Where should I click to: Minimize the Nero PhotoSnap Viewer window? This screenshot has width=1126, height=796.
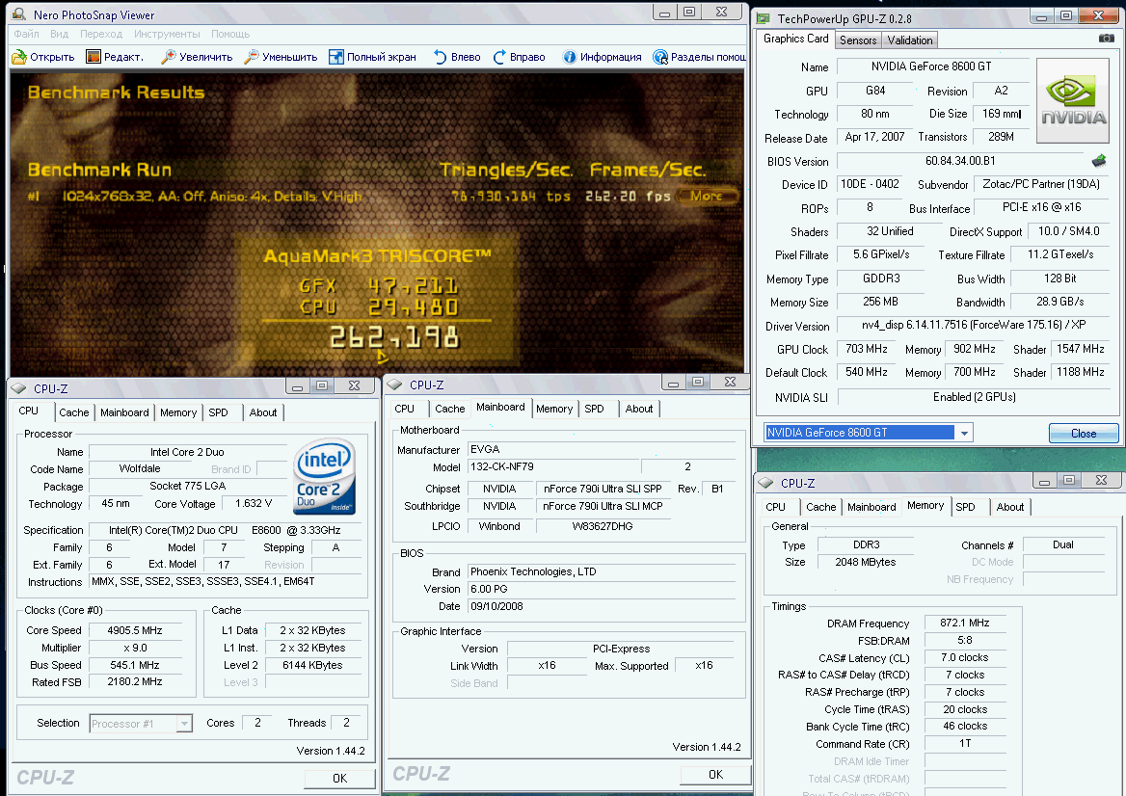coord(664,13)
